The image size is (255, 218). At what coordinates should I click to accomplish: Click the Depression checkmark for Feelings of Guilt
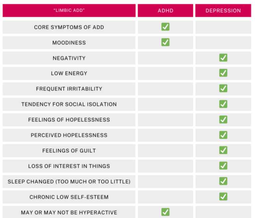tap(223, 150)
